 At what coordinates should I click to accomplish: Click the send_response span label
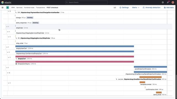point(21,23)
